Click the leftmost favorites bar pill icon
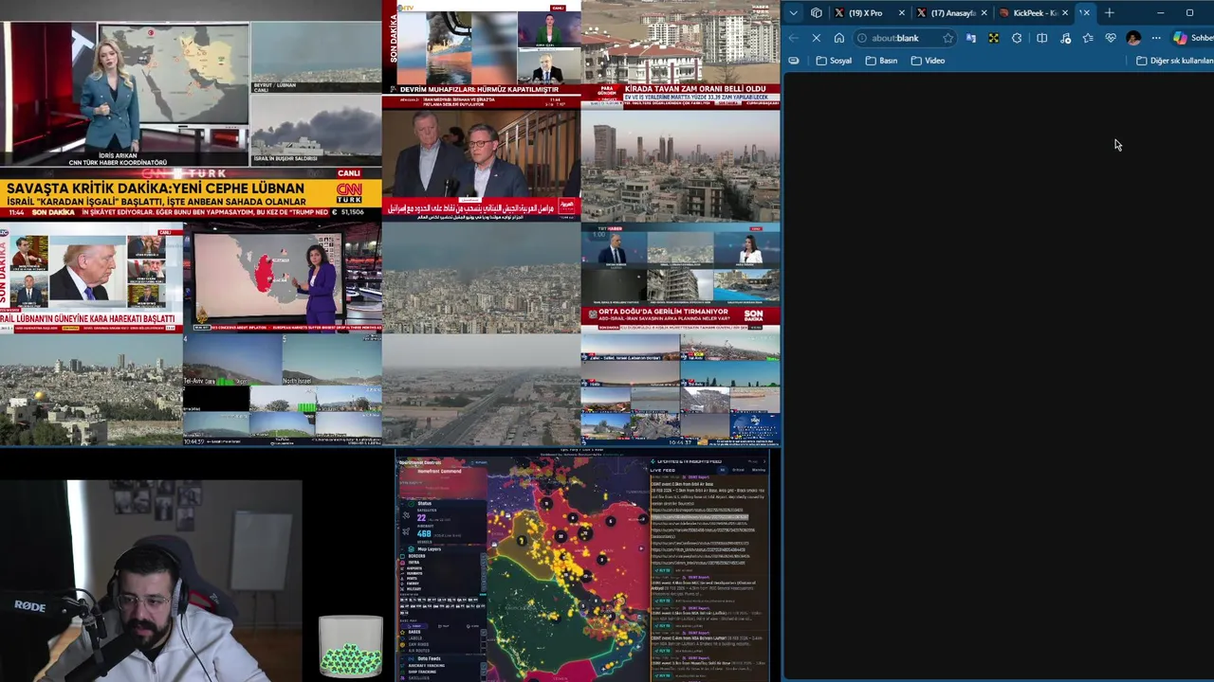 click(794, 61)
